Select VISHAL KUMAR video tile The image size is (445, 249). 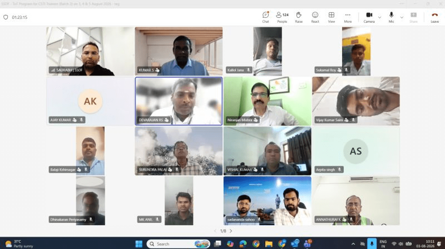click(x=267, y=151)
